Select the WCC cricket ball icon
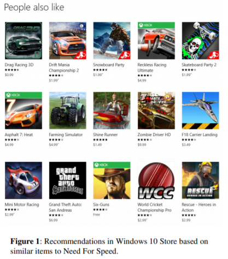Viewport: 228px width, 259px height. pyautogui.click(x=156, y=180)
